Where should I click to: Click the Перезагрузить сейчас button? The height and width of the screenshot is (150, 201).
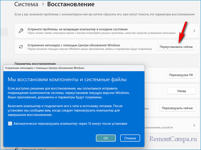point(178,108)
